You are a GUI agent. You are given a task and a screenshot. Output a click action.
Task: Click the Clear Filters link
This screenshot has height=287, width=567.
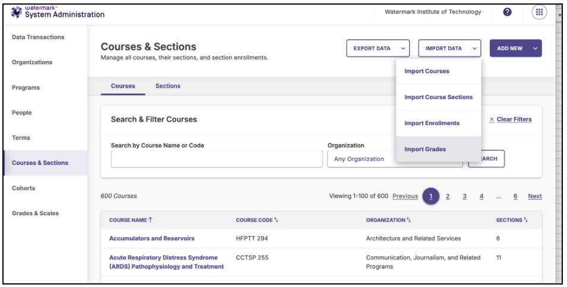(514, 119)
